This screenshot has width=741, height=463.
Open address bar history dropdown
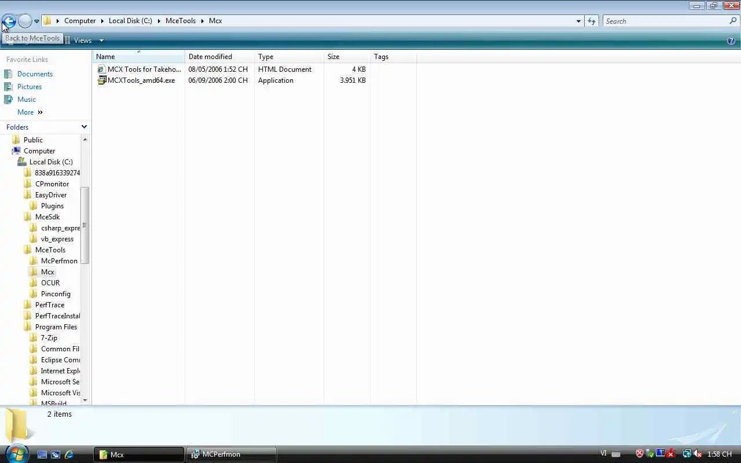point(578,21)
